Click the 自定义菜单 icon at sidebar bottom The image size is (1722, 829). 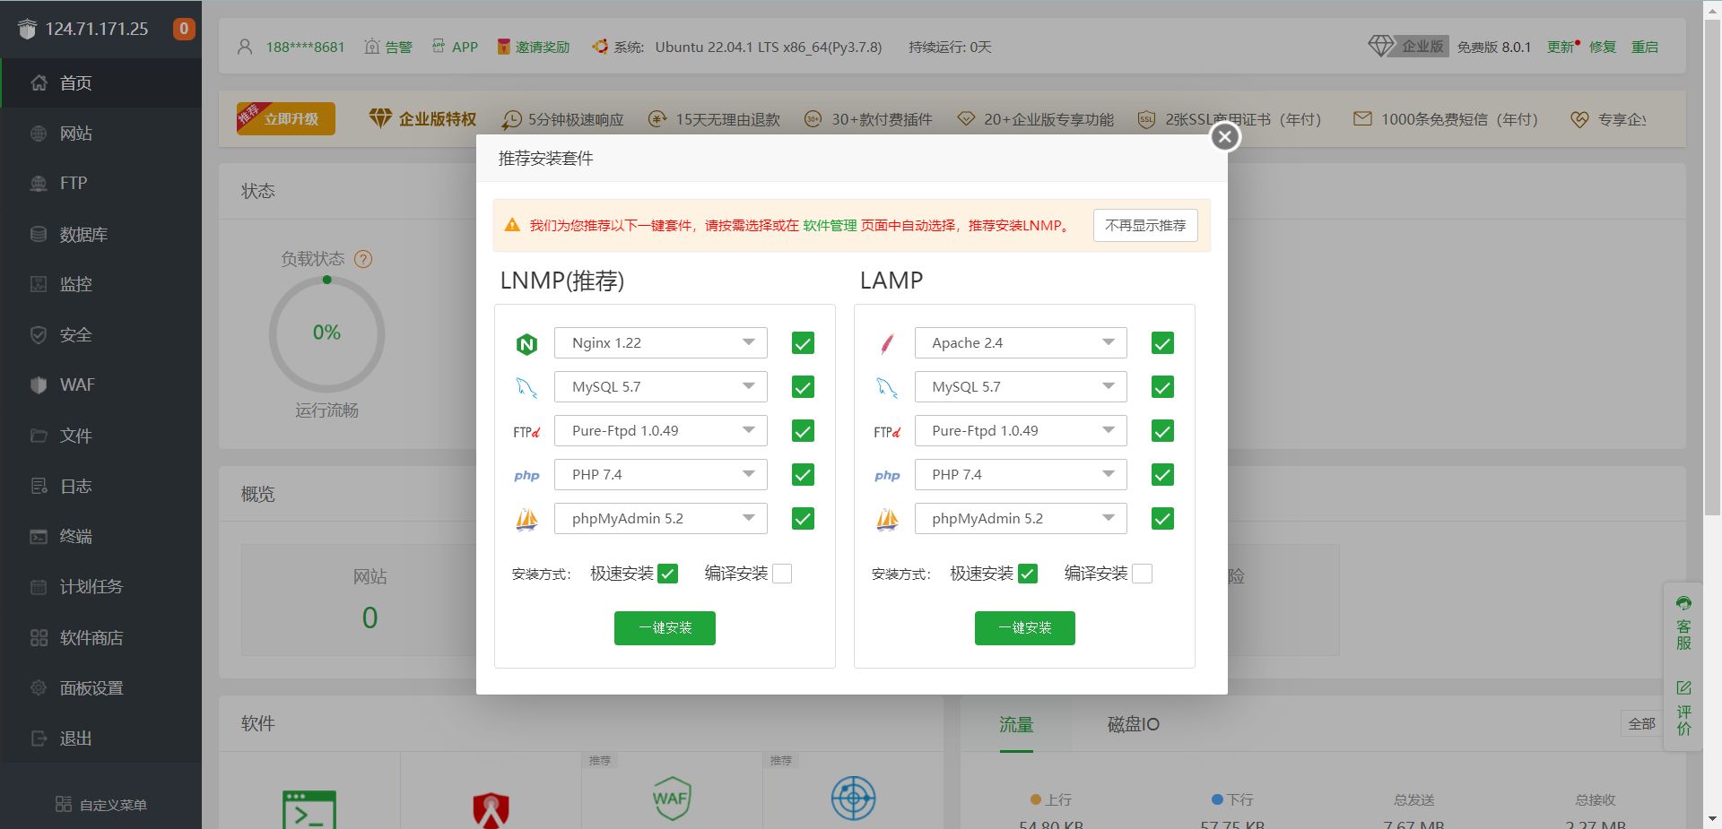pyautogui.click(x=64, y=804)
